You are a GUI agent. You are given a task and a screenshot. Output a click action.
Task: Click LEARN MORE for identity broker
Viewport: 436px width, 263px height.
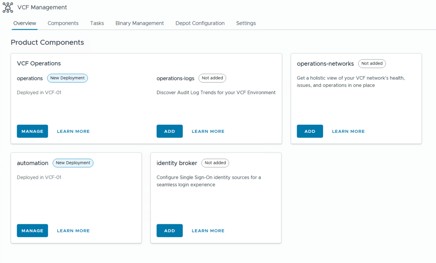coord(208,231)
